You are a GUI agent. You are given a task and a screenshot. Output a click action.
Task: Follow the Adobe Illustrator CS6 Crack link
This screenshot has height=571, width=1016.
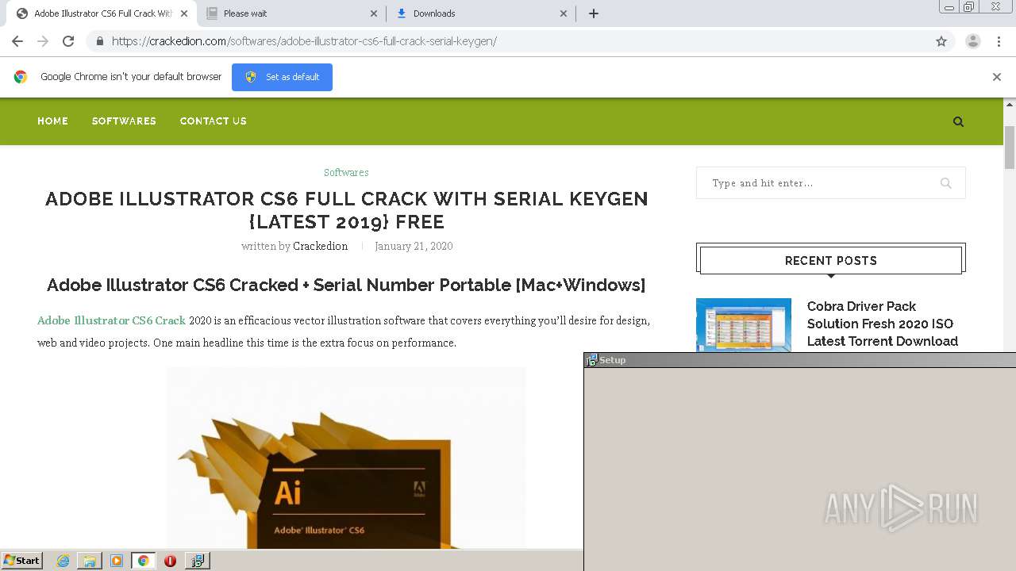[x=111, y=320]
